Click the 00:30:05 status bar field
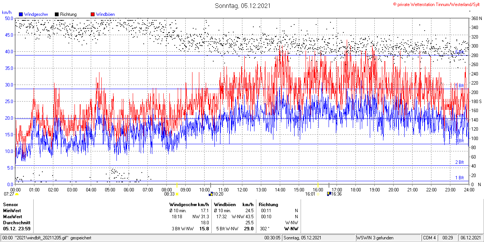The width and height of the screenshot is (484, 242). point(272,238)
